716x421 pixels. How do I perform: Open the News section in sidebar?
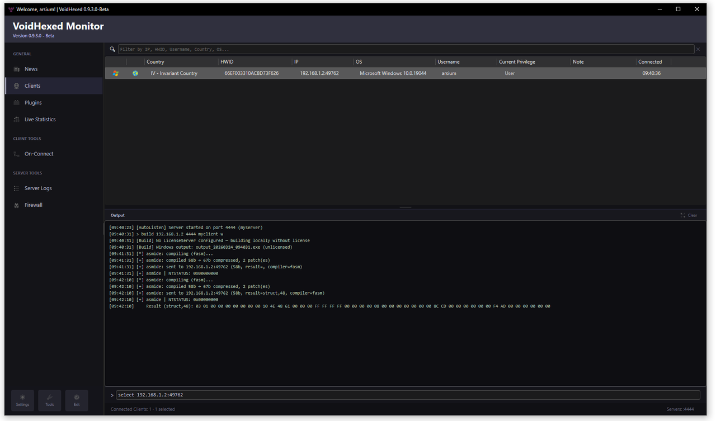point(54,69)
